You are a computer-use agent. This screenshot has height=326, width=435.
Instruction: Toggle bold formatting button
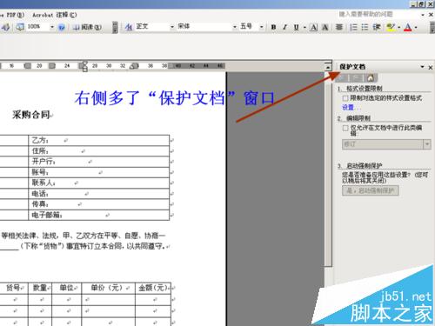[x=273, y=27]
